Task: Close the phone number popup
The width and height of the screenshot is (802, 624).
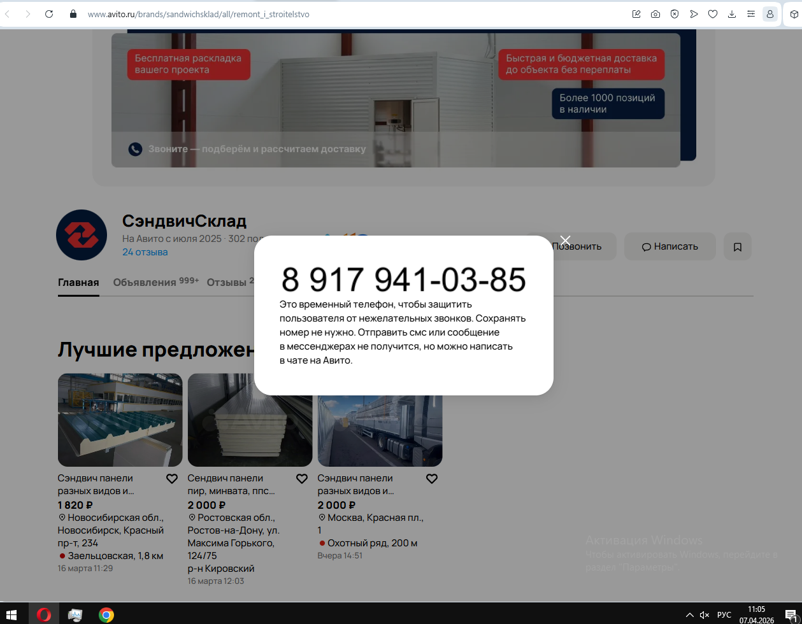Action: tap(565, 240)
